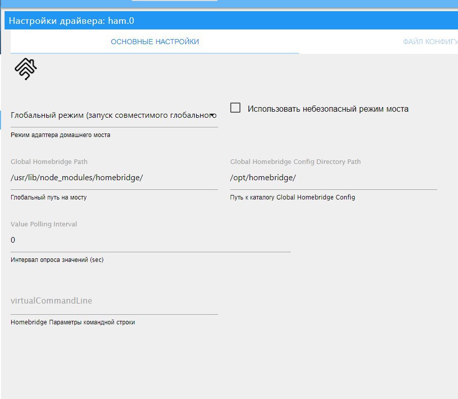The height and width of the screenshot is (399, 458).
Task: Click the title 'Настройки драйвера: ham.0'
Action: (71, 21)
